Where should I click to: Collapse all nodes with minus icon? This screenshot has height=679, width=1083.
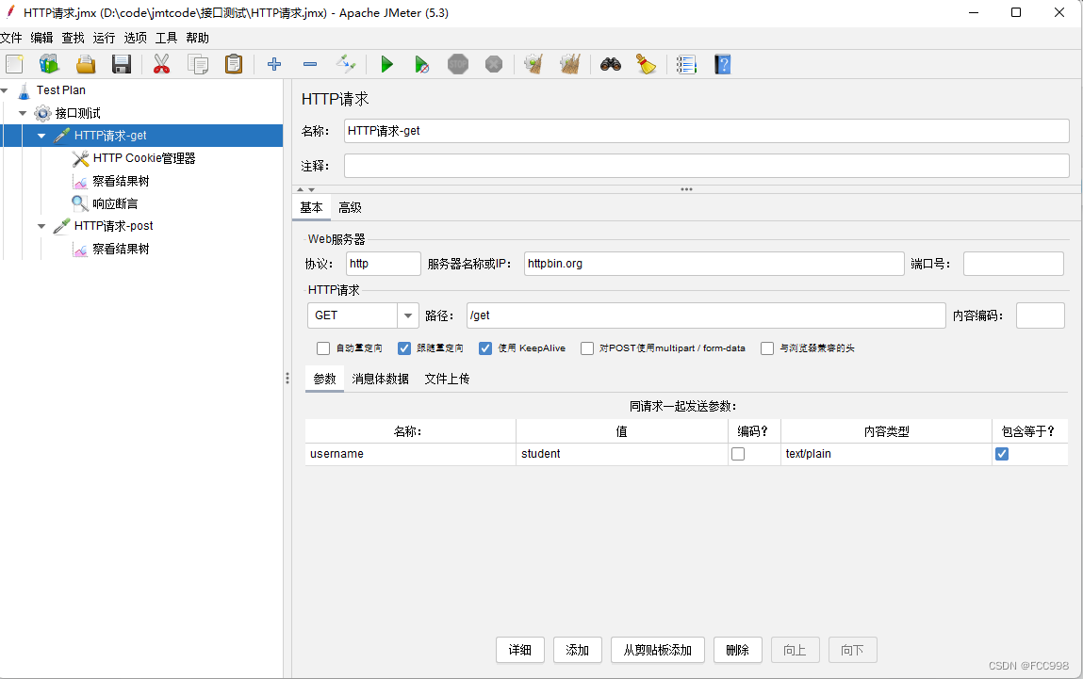click(310, 64)
